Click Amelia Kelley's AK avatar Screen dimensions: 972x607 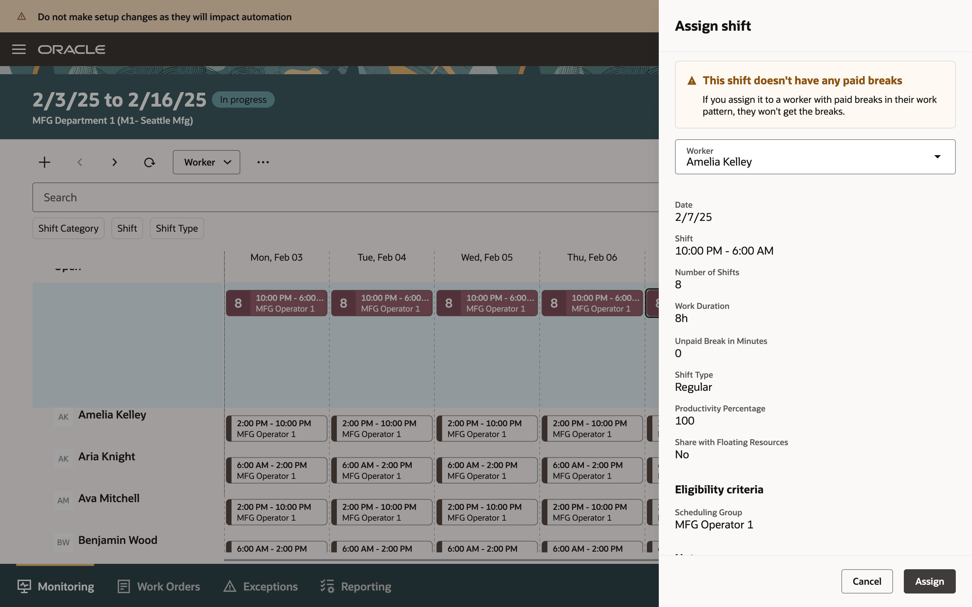point(63,417)
